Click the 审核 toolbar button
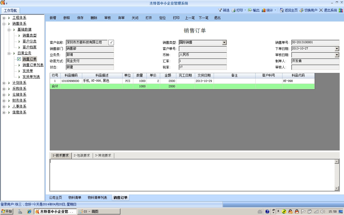The width and height of the screenshot is (344, 215). pos(108,18)
